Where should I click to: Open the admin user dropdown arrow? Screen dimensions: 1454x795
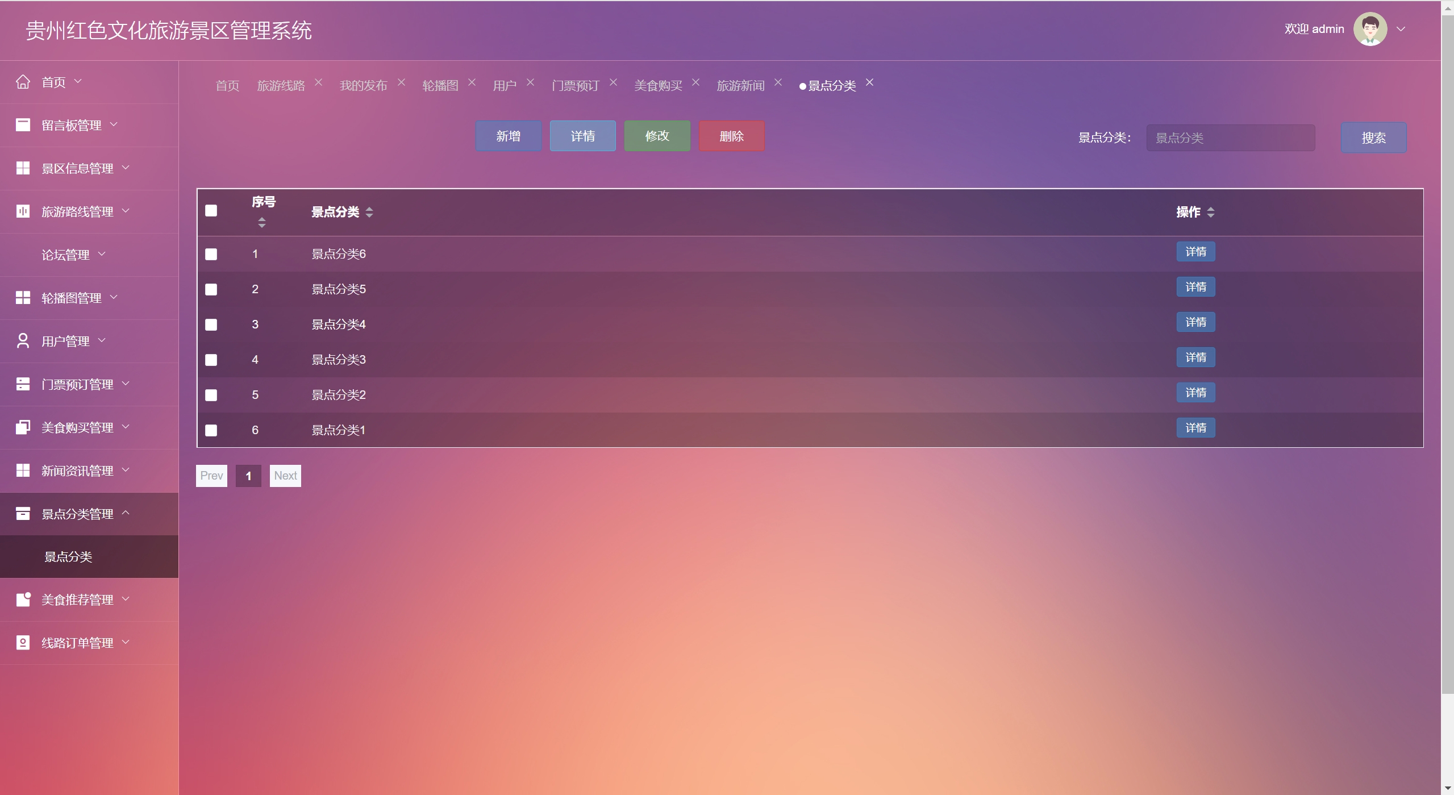click(x=1401, y=29)
